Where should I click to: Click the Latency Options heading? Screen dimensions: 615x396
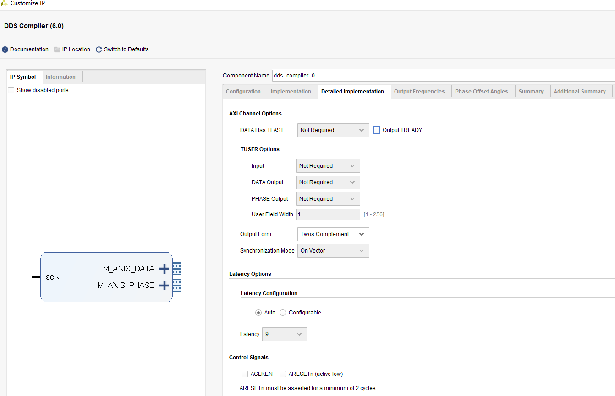point(250,274)
